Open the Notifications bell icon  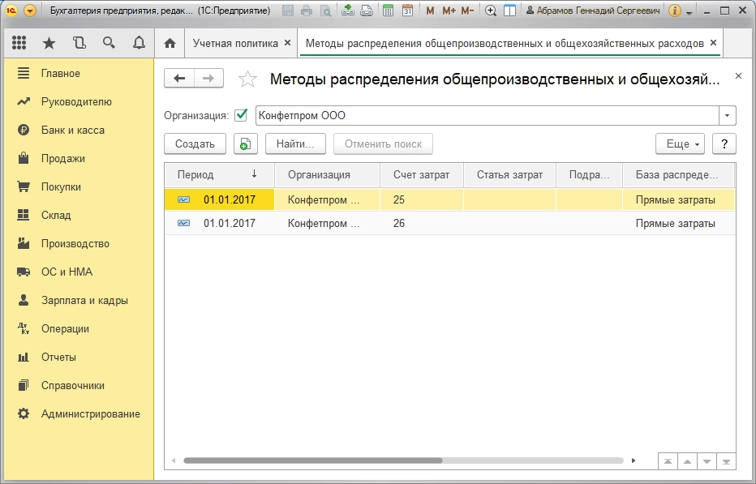139,43
